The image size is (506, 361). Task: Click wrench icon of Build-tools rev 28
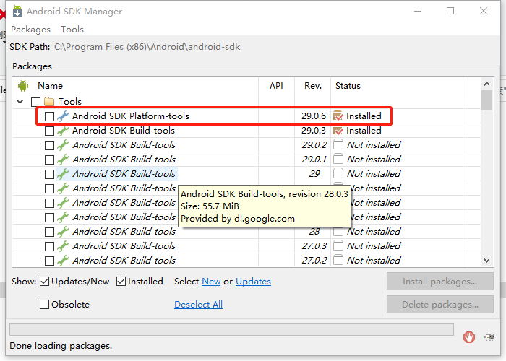coord(63,232)
